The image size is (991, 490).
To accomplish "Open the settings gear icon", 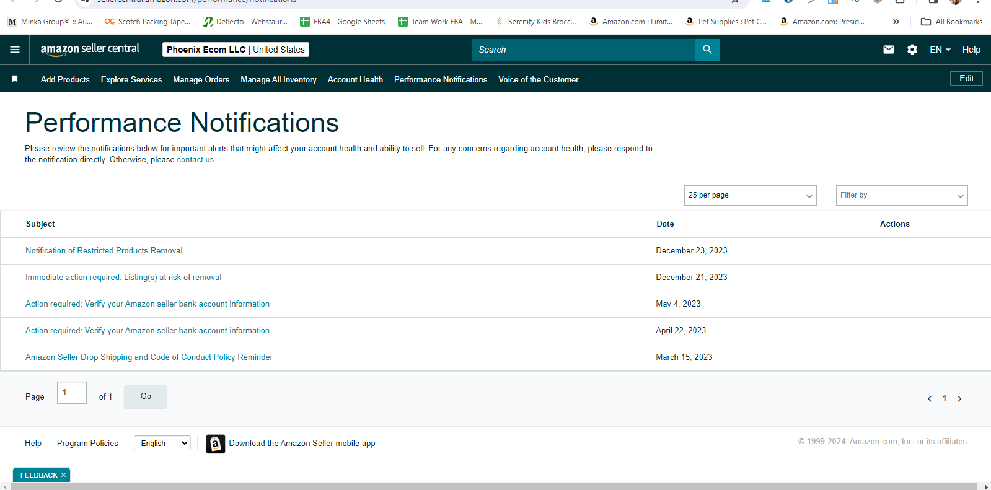I will 912,50.
